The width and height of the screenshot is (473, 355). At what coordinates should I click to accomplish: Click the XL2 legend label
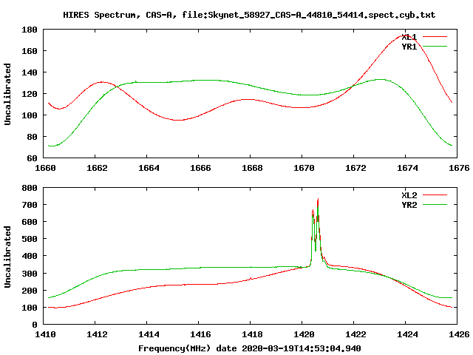(409, 195)
